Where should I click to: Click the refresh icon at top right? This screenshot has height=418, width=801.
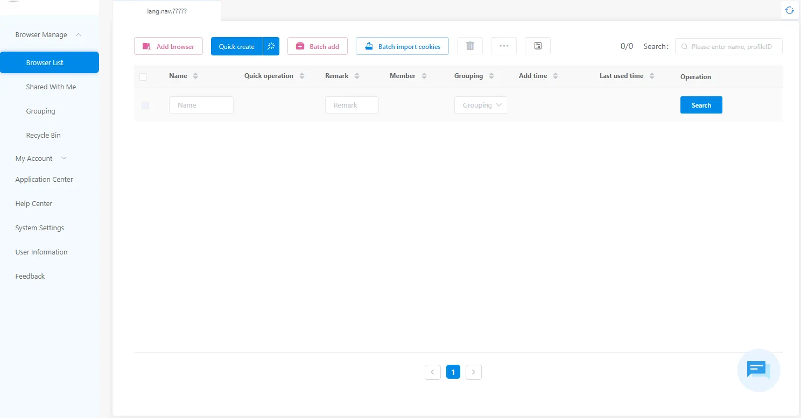coord(789,10)
